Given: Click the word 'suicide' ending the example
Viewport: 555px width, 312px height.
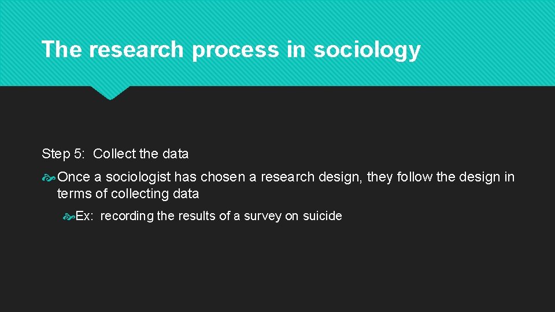Looking at the screenshot, I should [x=322, y=216].
